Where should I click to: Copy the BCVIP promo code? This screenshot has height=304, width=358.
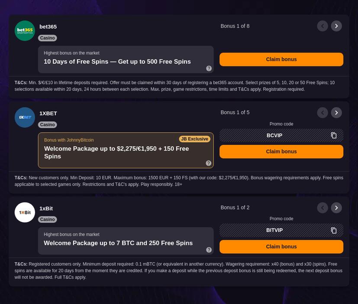tap(334, 135)
